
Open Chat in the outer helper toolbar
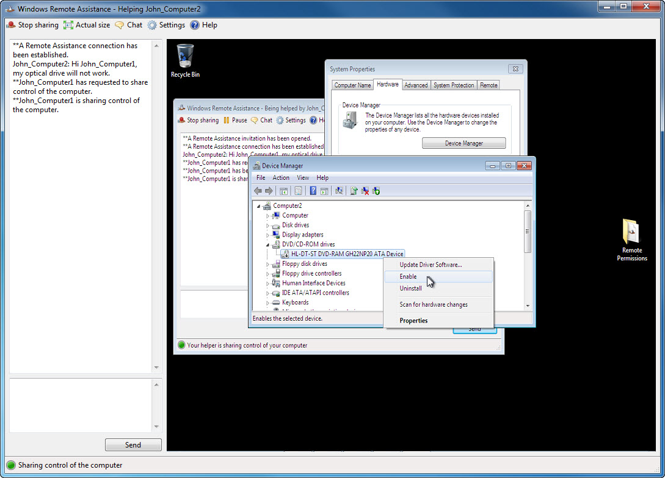point(128,25)
